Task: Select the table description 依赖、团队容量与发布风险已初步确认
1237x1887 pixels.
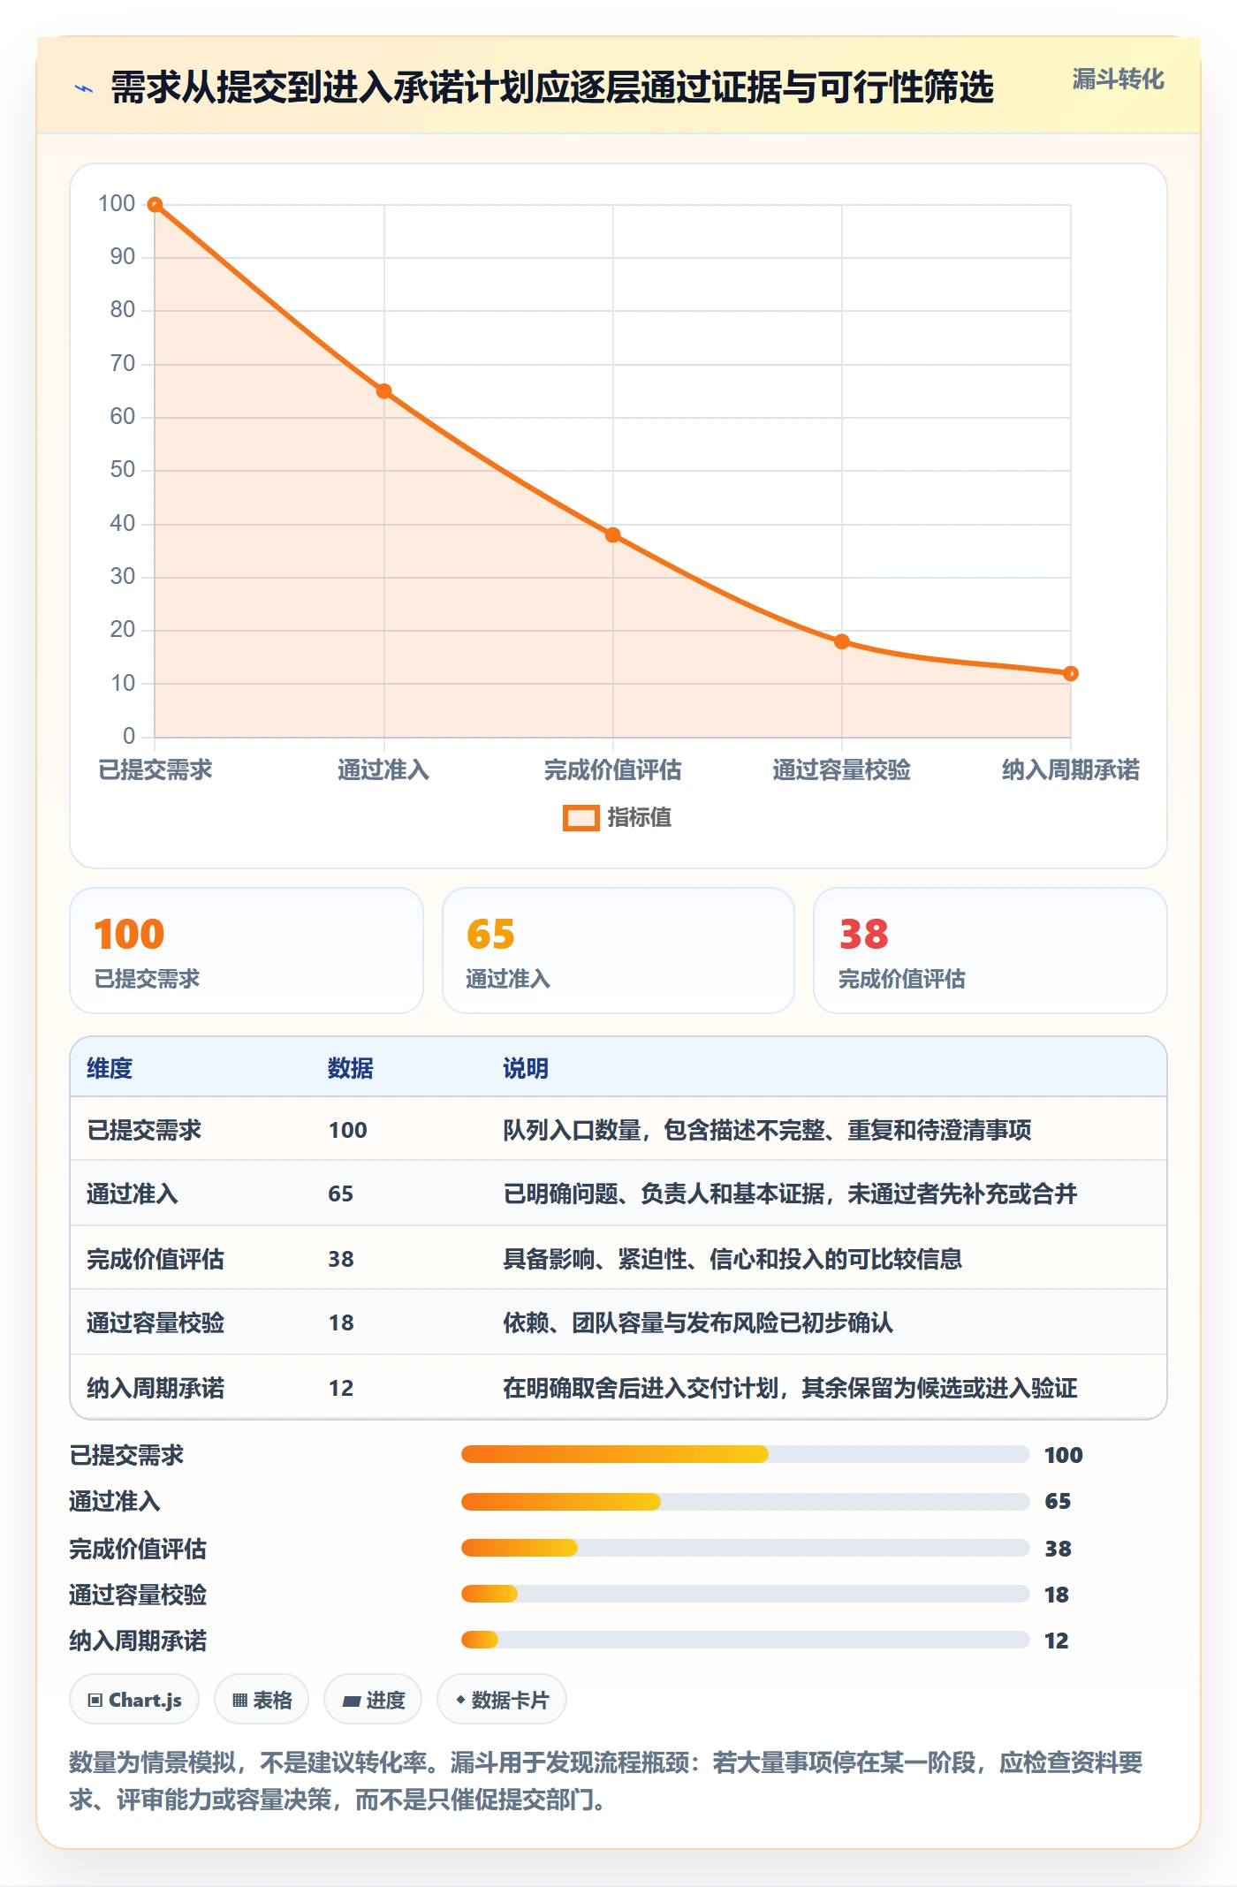Action: click(698, 1322)
